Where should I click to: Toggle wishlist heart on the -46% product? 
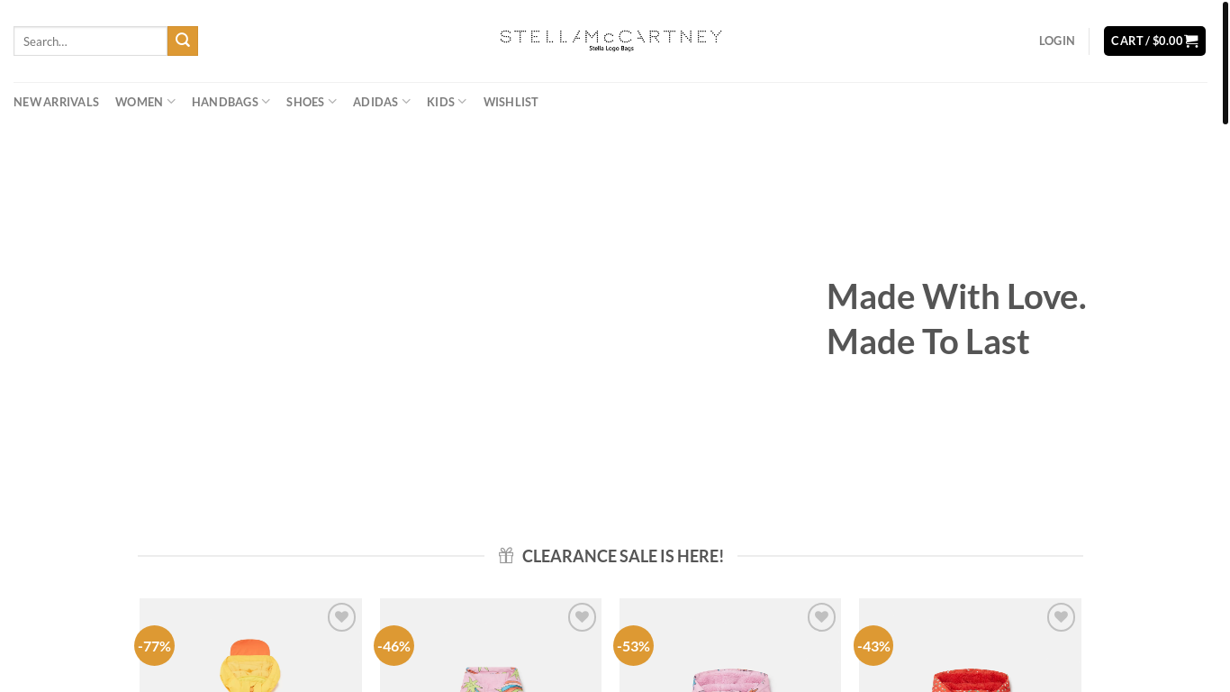point(582,617)
